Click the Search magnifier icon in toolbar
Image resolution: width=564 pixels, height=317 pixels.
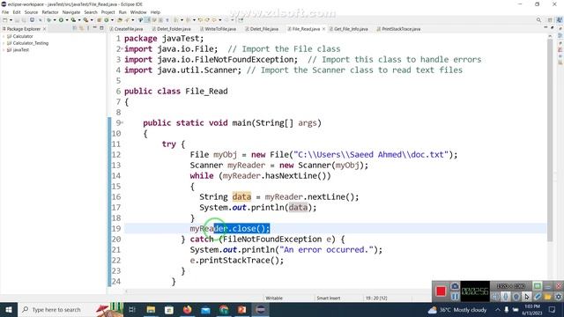538,20
